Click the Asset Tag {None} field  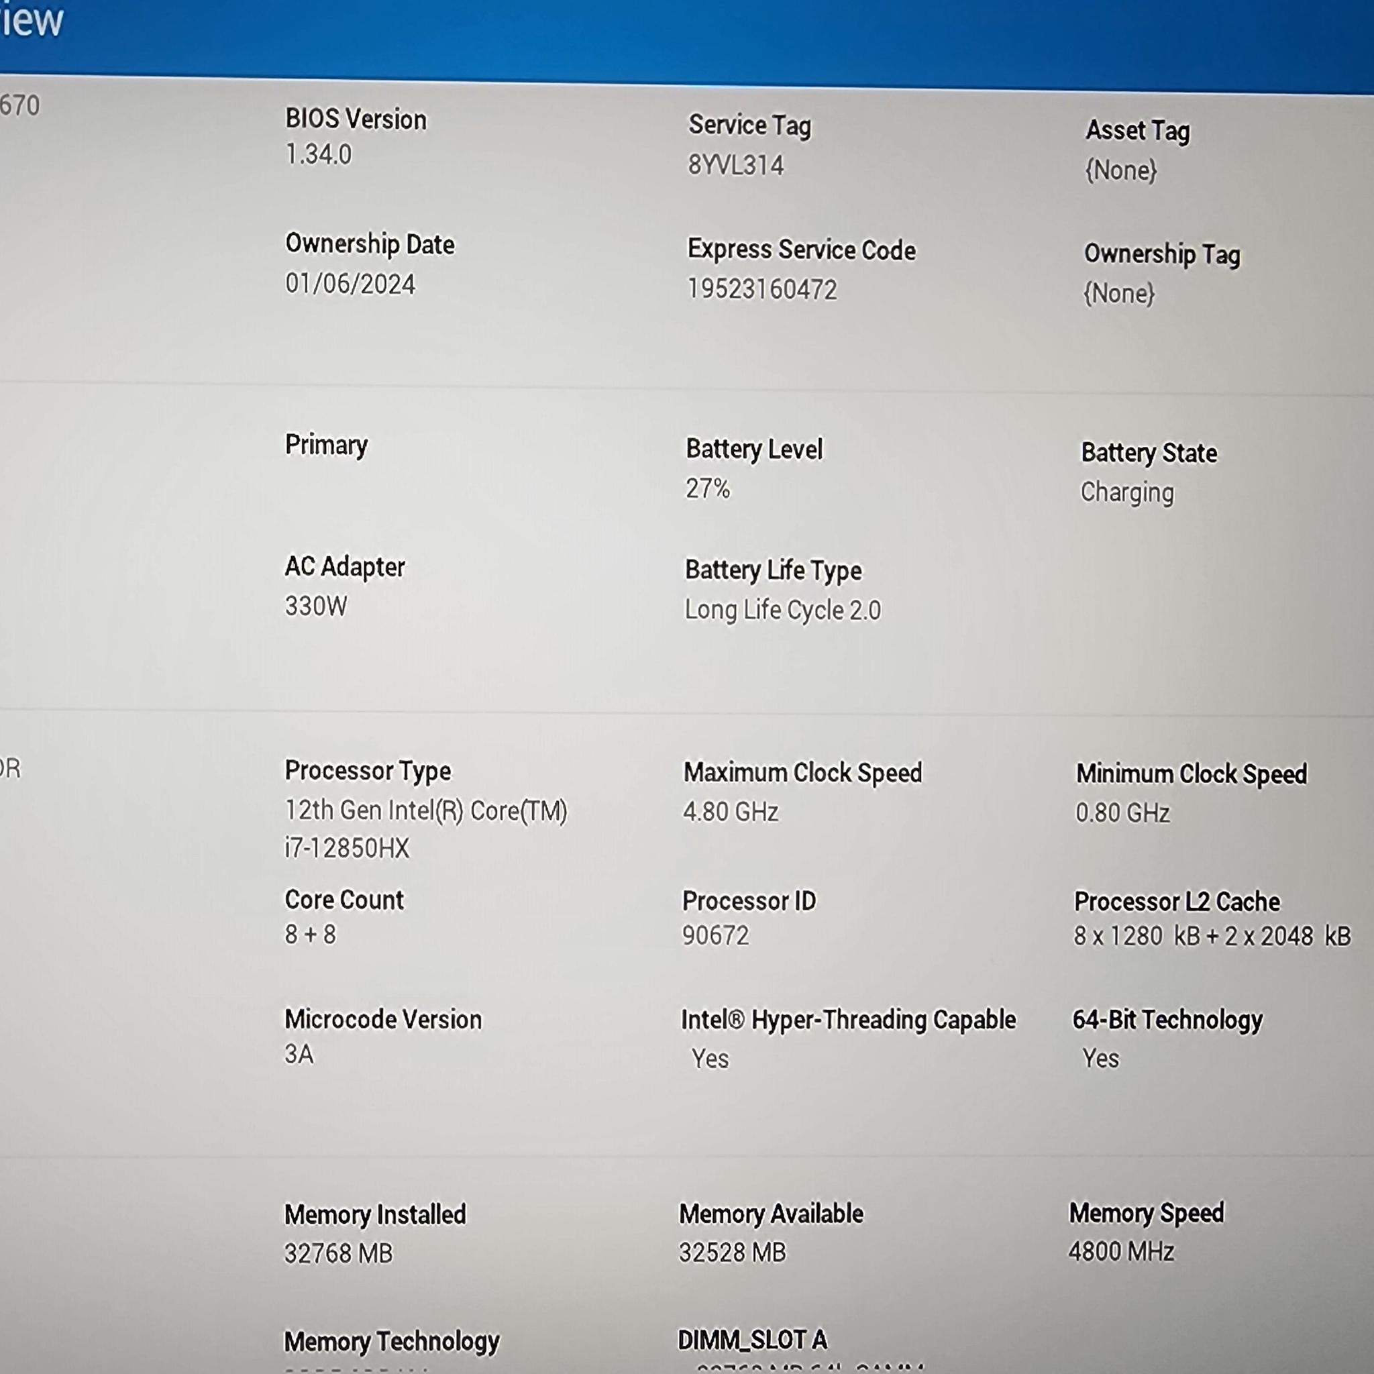[1121, 170]
